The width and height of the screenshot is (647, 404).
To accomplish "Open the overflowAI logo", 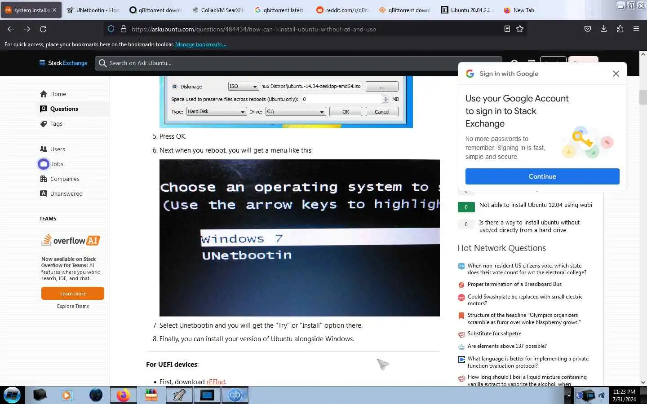I will click(71, 241).
